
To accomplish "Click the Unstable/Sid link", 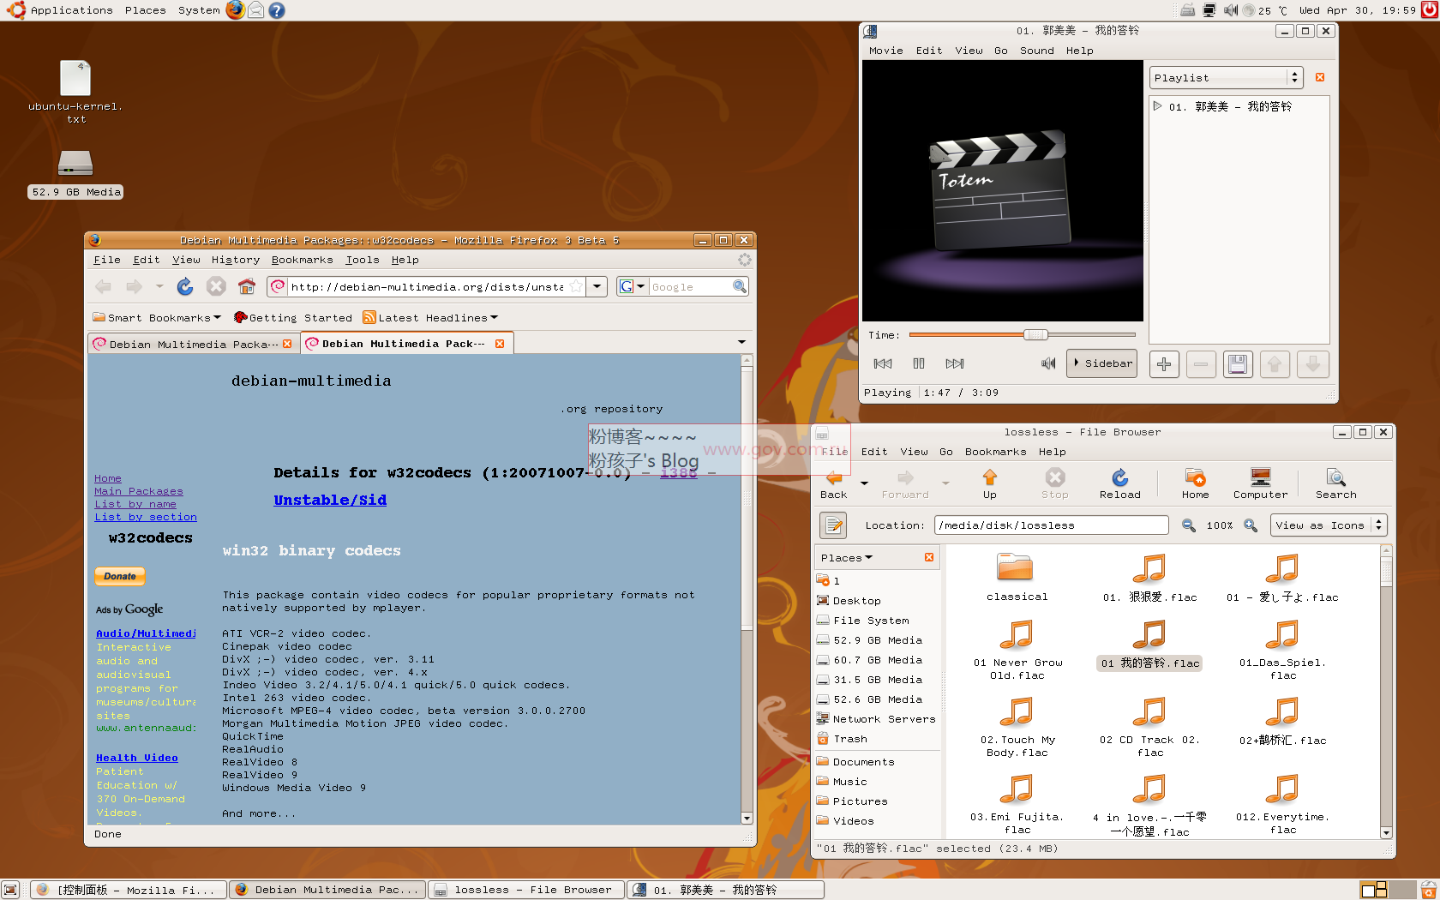I will [x=330, y=500].
